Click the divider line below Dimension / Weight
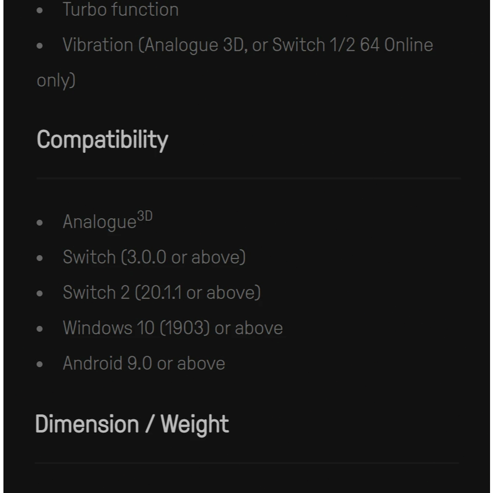 coord(247,463)
